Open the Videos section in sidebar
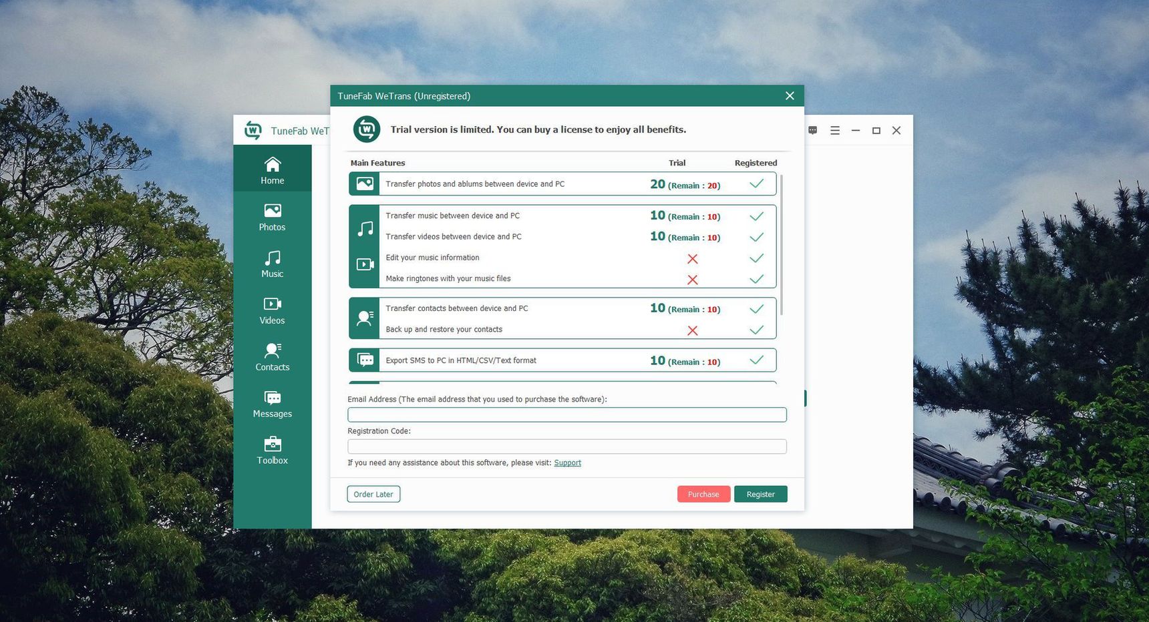 pyautogui.click(x=272, y=310)
